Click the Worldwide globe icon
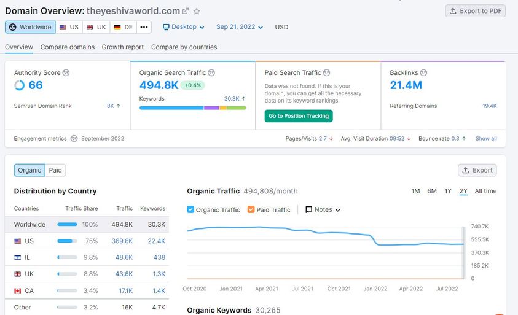This screenshot has height=315, width=518. point(12,27)
